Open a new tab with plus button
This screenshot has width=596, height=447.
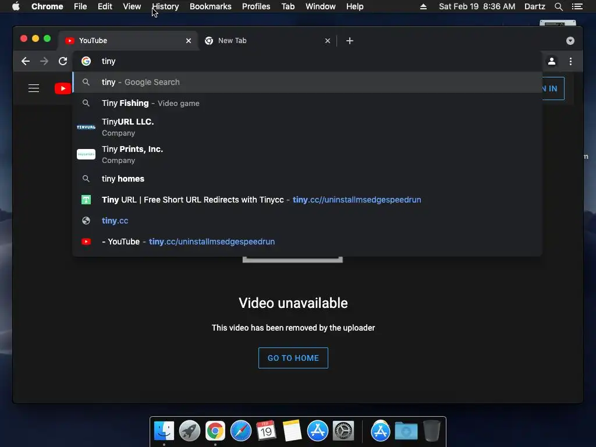click(350, 41)
